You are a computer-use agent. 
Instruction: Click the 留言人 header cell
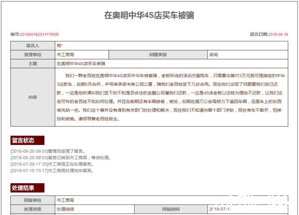click(x=33, y=46)
